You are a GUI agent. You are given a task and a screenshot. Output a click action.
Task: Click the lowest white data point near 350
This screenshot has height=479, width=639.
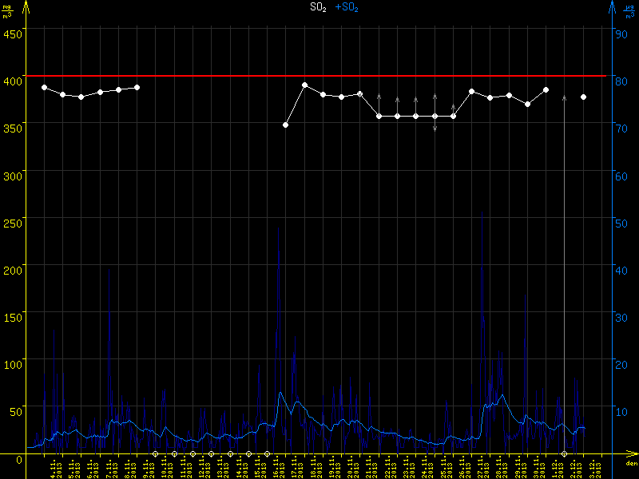(285, 125)
